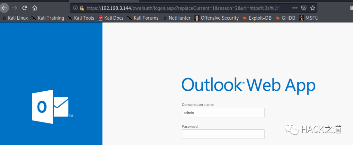Open the page actions three-dots menu
The height and width of the screenshot is (145, 353).
coord(295,8)
